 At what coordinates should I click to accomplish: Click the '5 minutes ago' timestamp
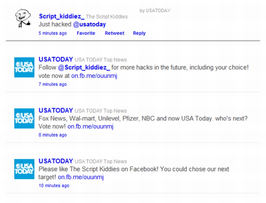tap(52, 33)
